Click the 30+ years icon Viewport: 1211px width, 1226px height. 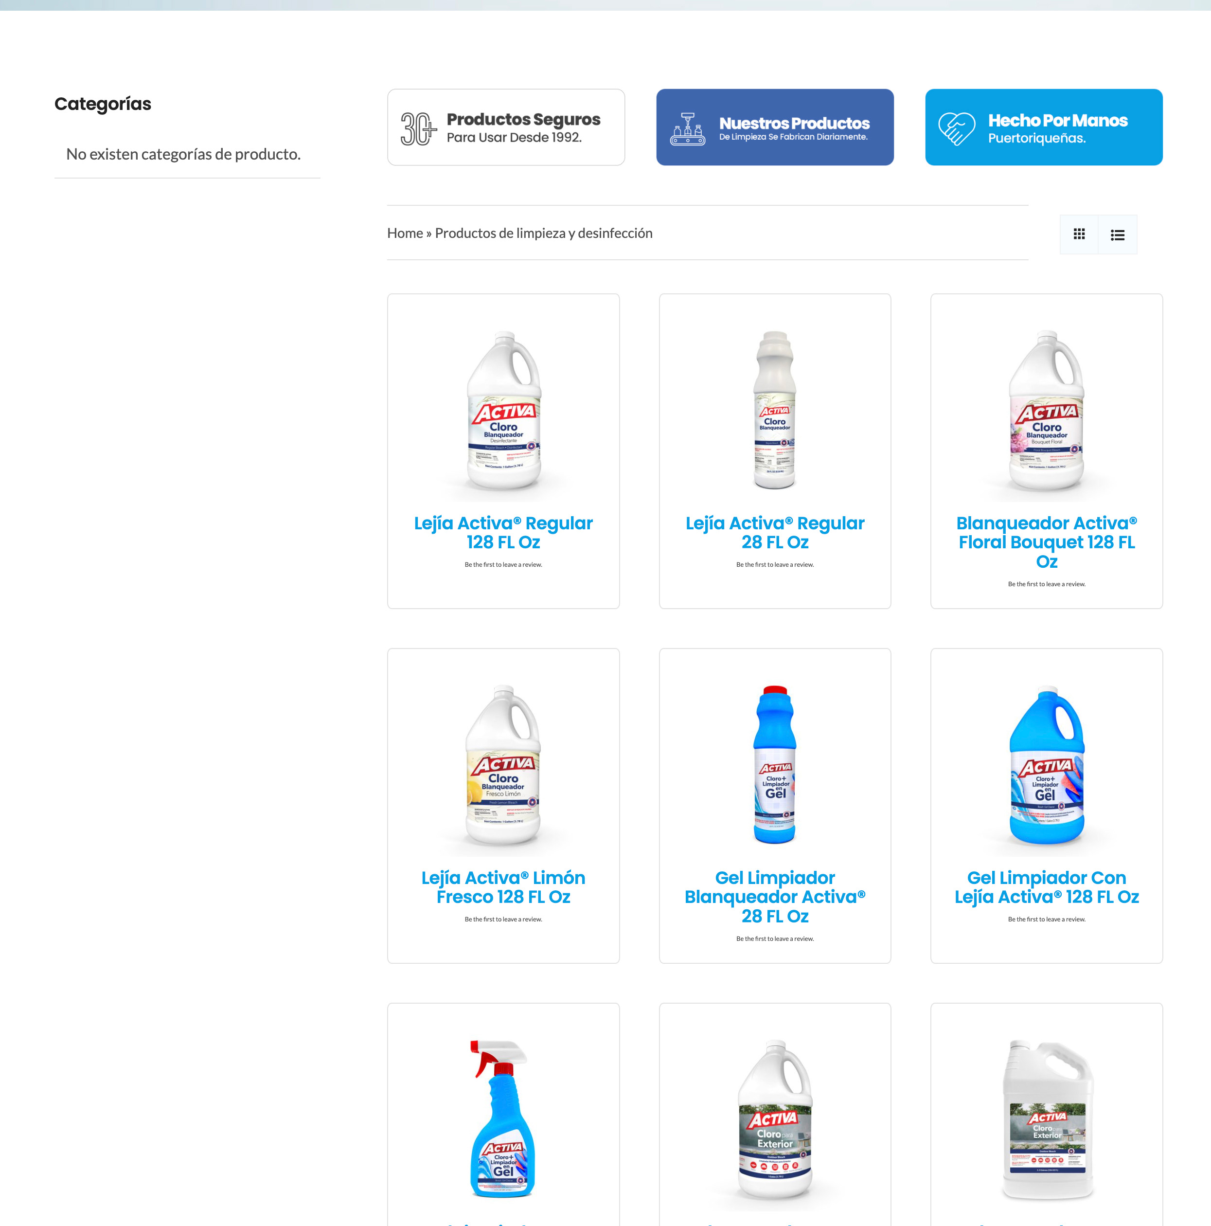click(x=419, y=129)
